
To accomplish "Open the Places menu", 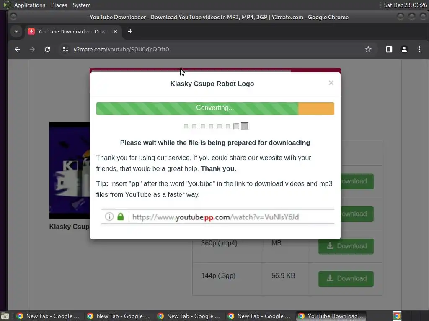I will (x=59, y=5).
